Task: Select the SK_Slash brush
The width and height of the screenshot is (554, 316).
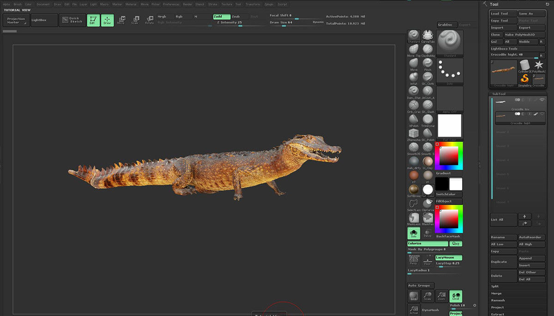Action: tap(428, 105)
